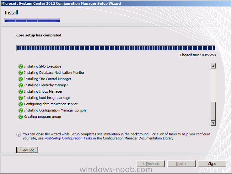Click the disabled Next button
This screenshot has height=174, width=232.
[x=181, y=164]
